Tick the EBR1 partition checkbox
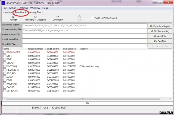Image resolution: width=174 pixels, height=115 pixels. [x=5, y=59]
